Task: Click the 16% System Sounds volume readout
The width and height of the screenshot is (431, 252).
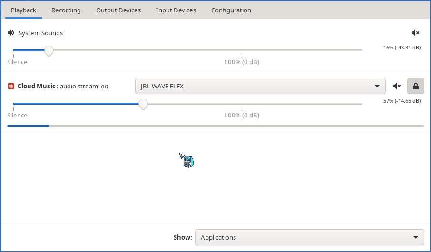Action: click(x=402, y=48)
